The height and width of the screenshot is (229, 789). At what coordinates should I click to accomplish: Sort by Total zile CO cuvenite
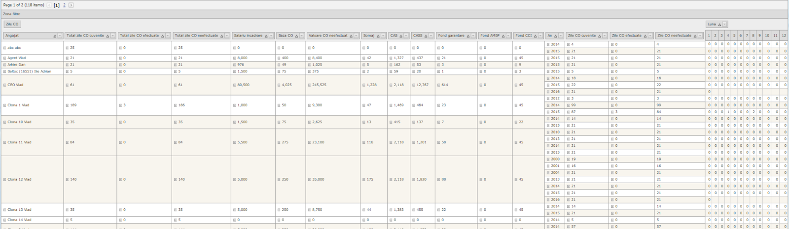tap(86, 35)
